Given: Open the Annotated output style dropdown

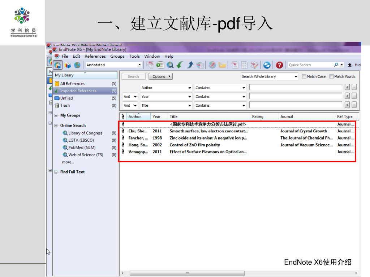Looking at the screenshot, I should [x=139, y=65].
